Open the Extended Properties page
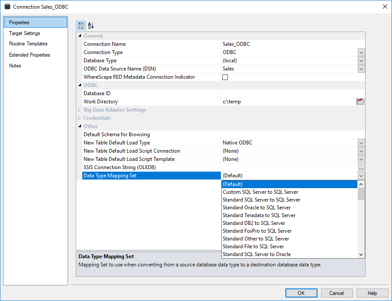 [29, 55]
